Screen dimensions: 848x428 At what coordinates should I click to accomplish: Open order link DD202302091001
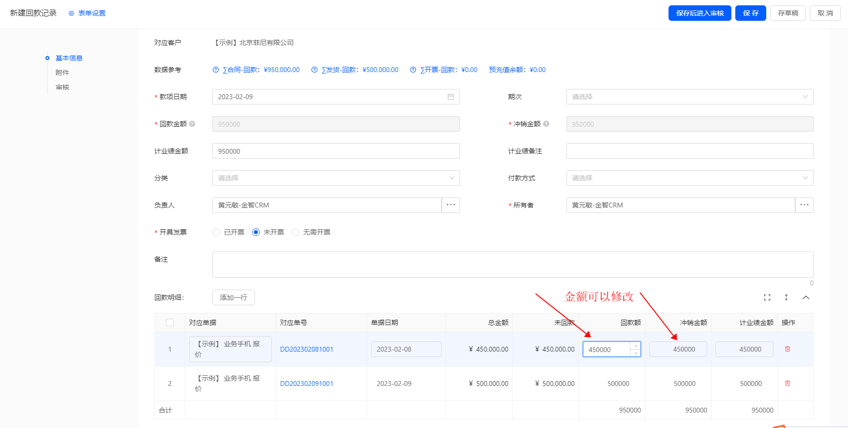pyautogui.click(x=307, y=384)
